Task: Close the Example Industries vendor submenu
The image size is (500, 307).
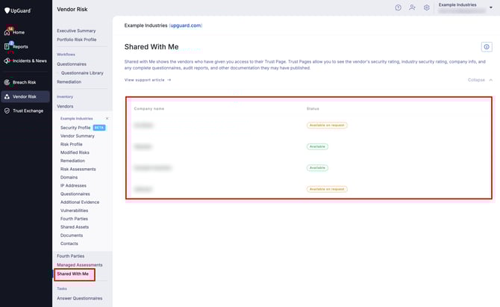Action: tap(107, 118)
